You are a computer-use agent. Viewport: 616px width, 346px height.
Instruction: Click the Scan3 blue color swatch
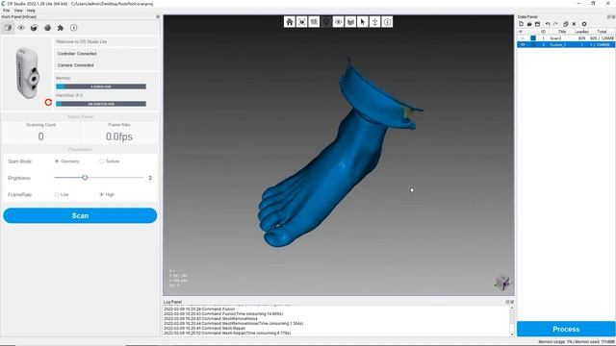click(x=533, y=38)
